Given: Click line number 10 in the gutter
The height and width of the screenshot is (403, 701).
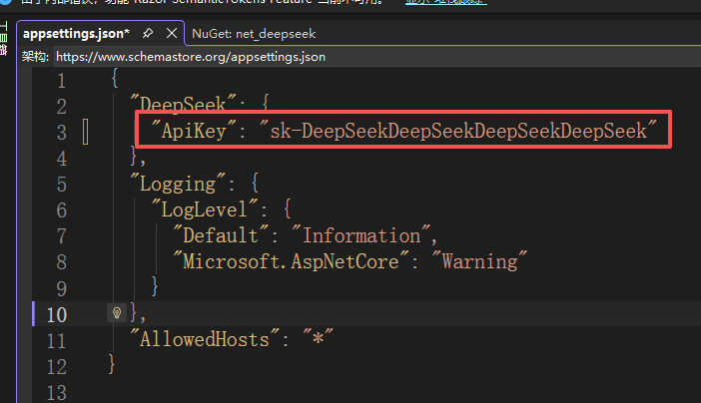Looking at the screenshot, I should [57, 315].
